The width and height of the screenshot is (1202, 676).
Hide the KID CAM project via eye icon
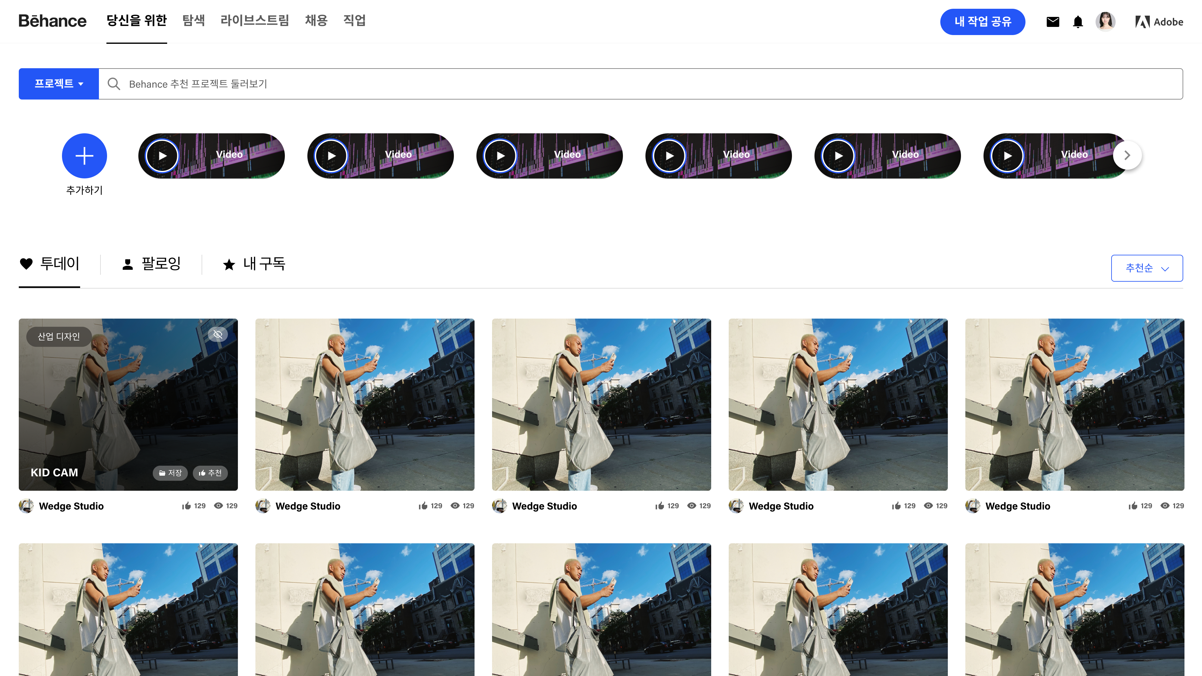(x=218, y=334)
